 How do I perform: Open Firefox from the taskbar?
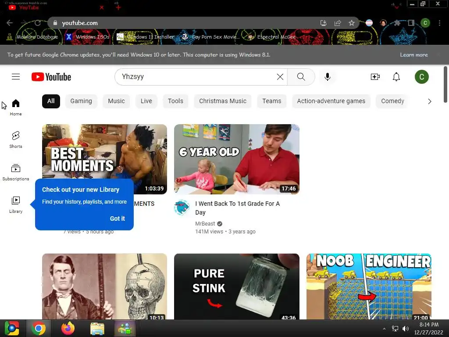pyautogui.click(x=68, y=328)
